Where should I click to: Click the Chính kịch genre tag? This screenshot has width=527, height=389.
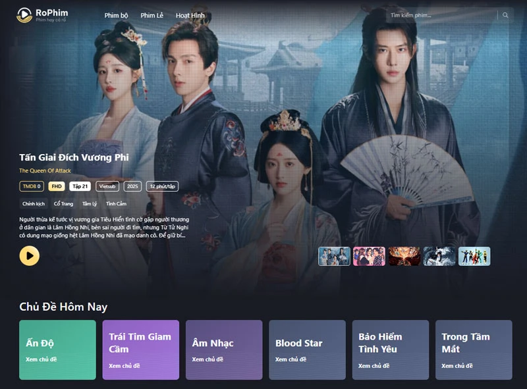pyautogui.click(x=34, y=203)
